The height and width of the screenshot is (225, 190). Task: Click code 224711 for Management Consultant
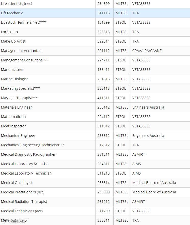103,60
